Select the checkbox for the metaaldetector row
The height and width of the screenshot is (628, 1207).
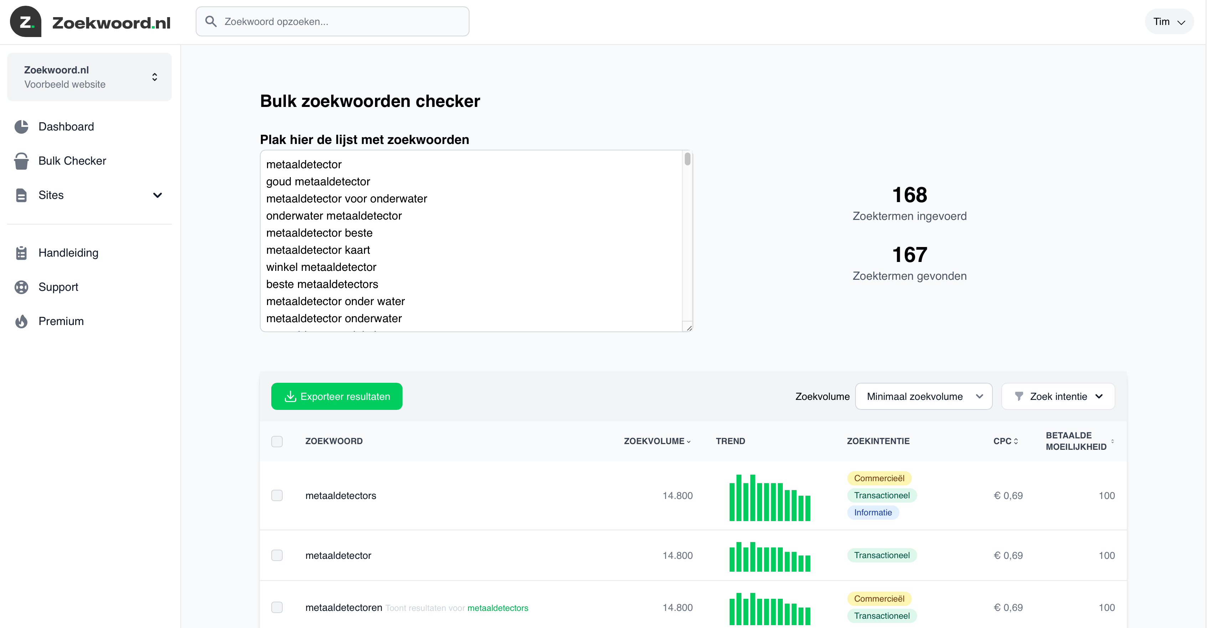point(277,555)
